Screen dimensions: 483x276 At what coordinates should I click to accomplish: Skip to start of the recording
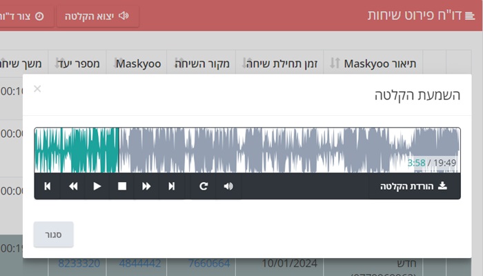tap(47, 186)
